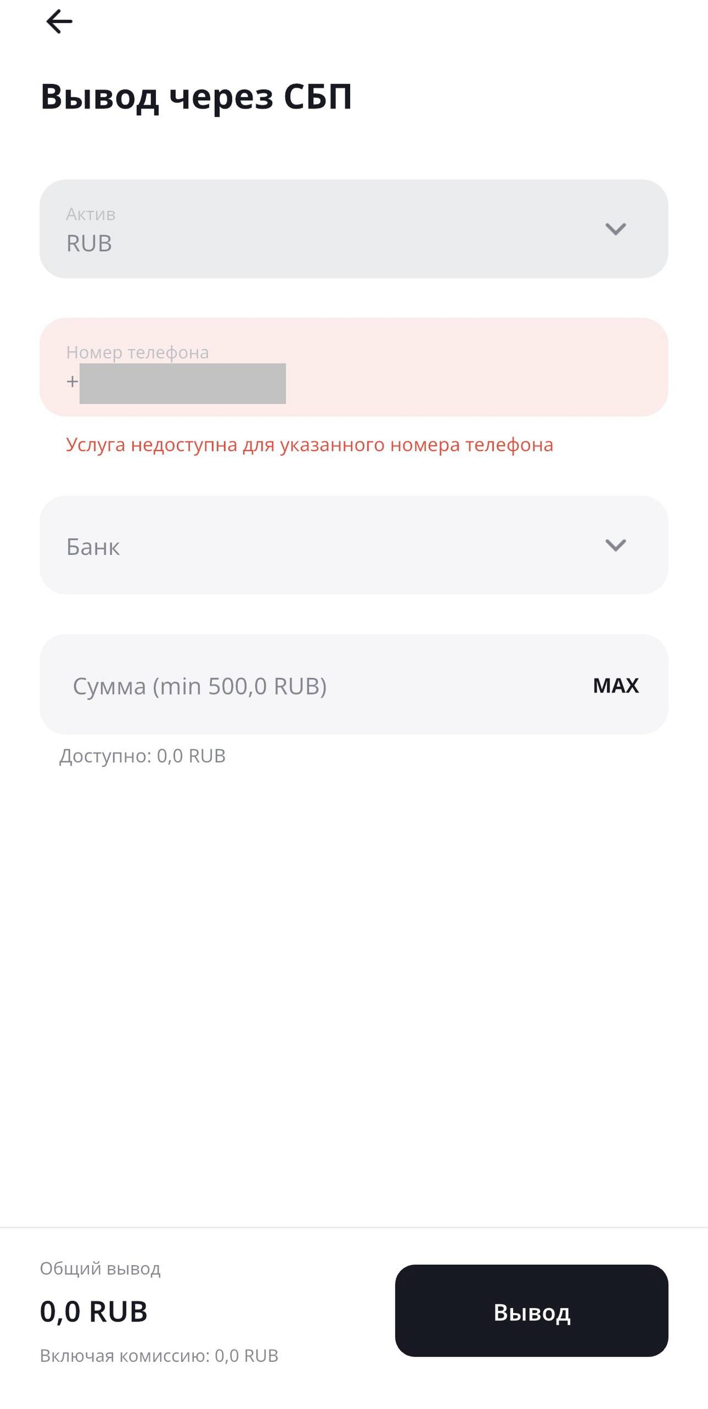The width and height of the screenshot is (708, 1409).
Task: Click the Доступно: 0,0 RUB balance text
Action: click(x=143, y=756)
